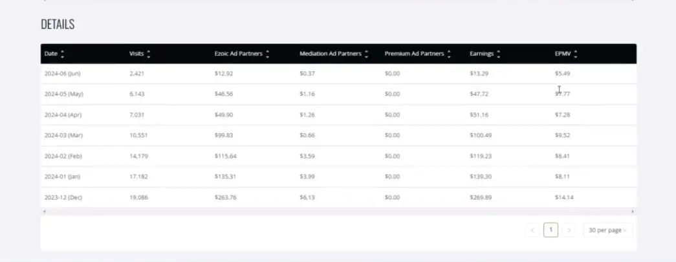Click the 6,143 visits value

[x=136, y=94]
